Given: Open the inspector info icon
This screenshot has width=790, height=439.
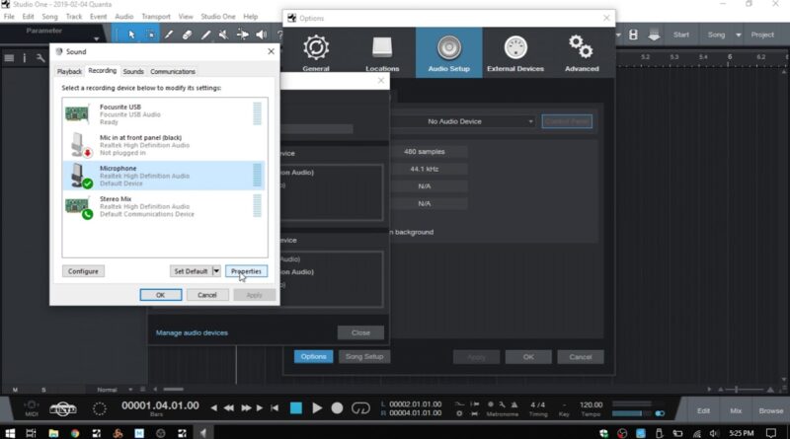Looking at the screenshot, I should click(24, 58).
